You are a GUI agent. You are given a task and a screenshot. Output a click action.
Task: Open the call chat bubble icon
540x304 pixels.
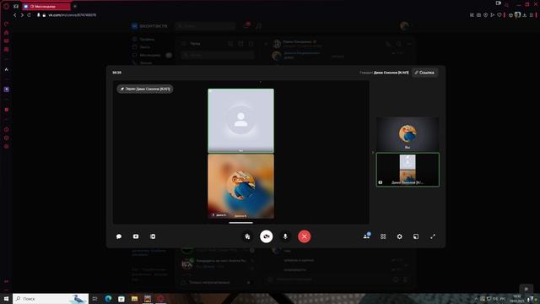tap(119, 236)
